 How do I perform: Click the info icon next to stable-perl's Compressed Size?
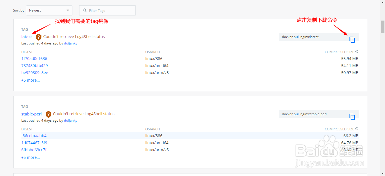[357, 129]
